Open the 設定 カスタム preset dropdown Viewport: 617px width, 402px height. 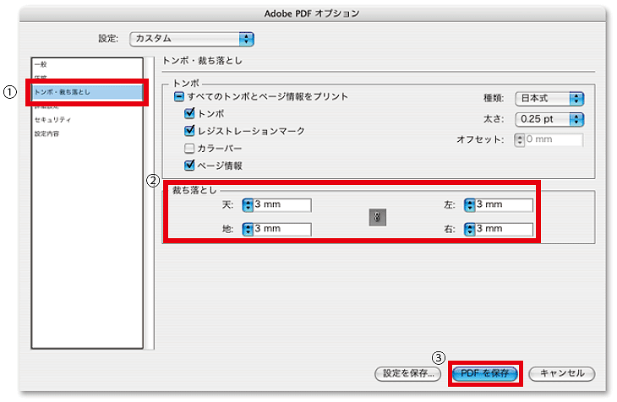pos(192,39)
